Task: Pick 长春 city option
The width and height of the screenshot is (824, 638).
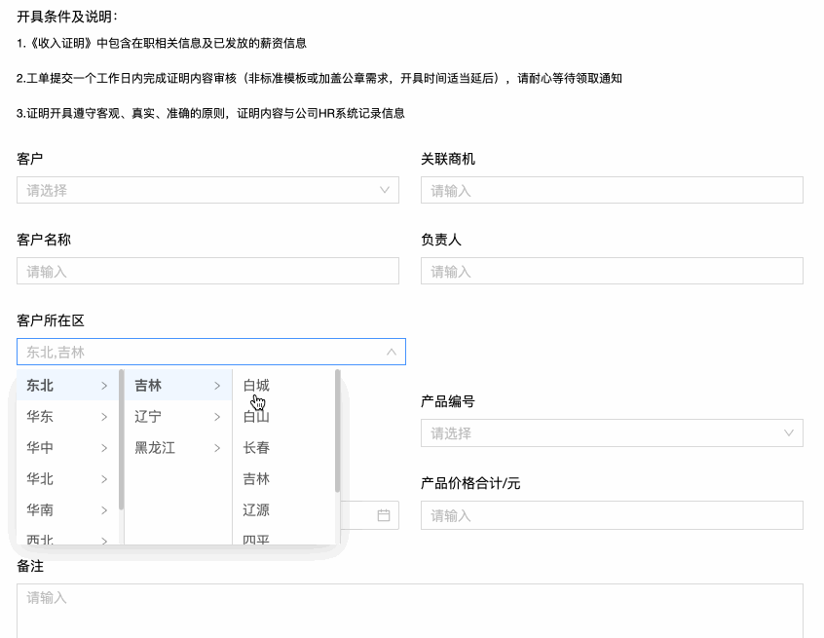Action: 283,448
